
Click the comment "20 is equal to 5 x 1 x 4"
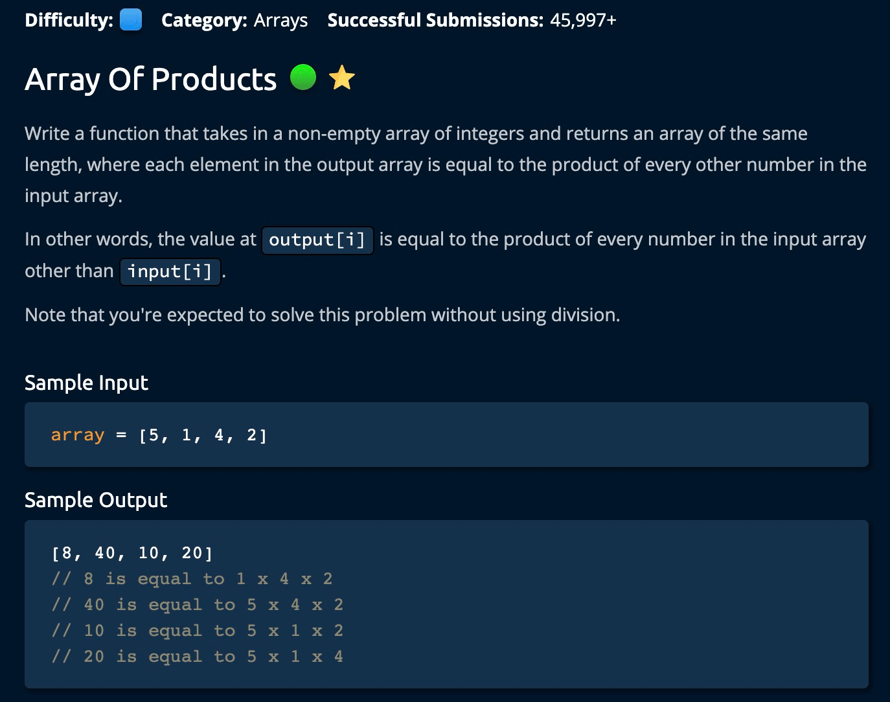click(x=198, y=657)
